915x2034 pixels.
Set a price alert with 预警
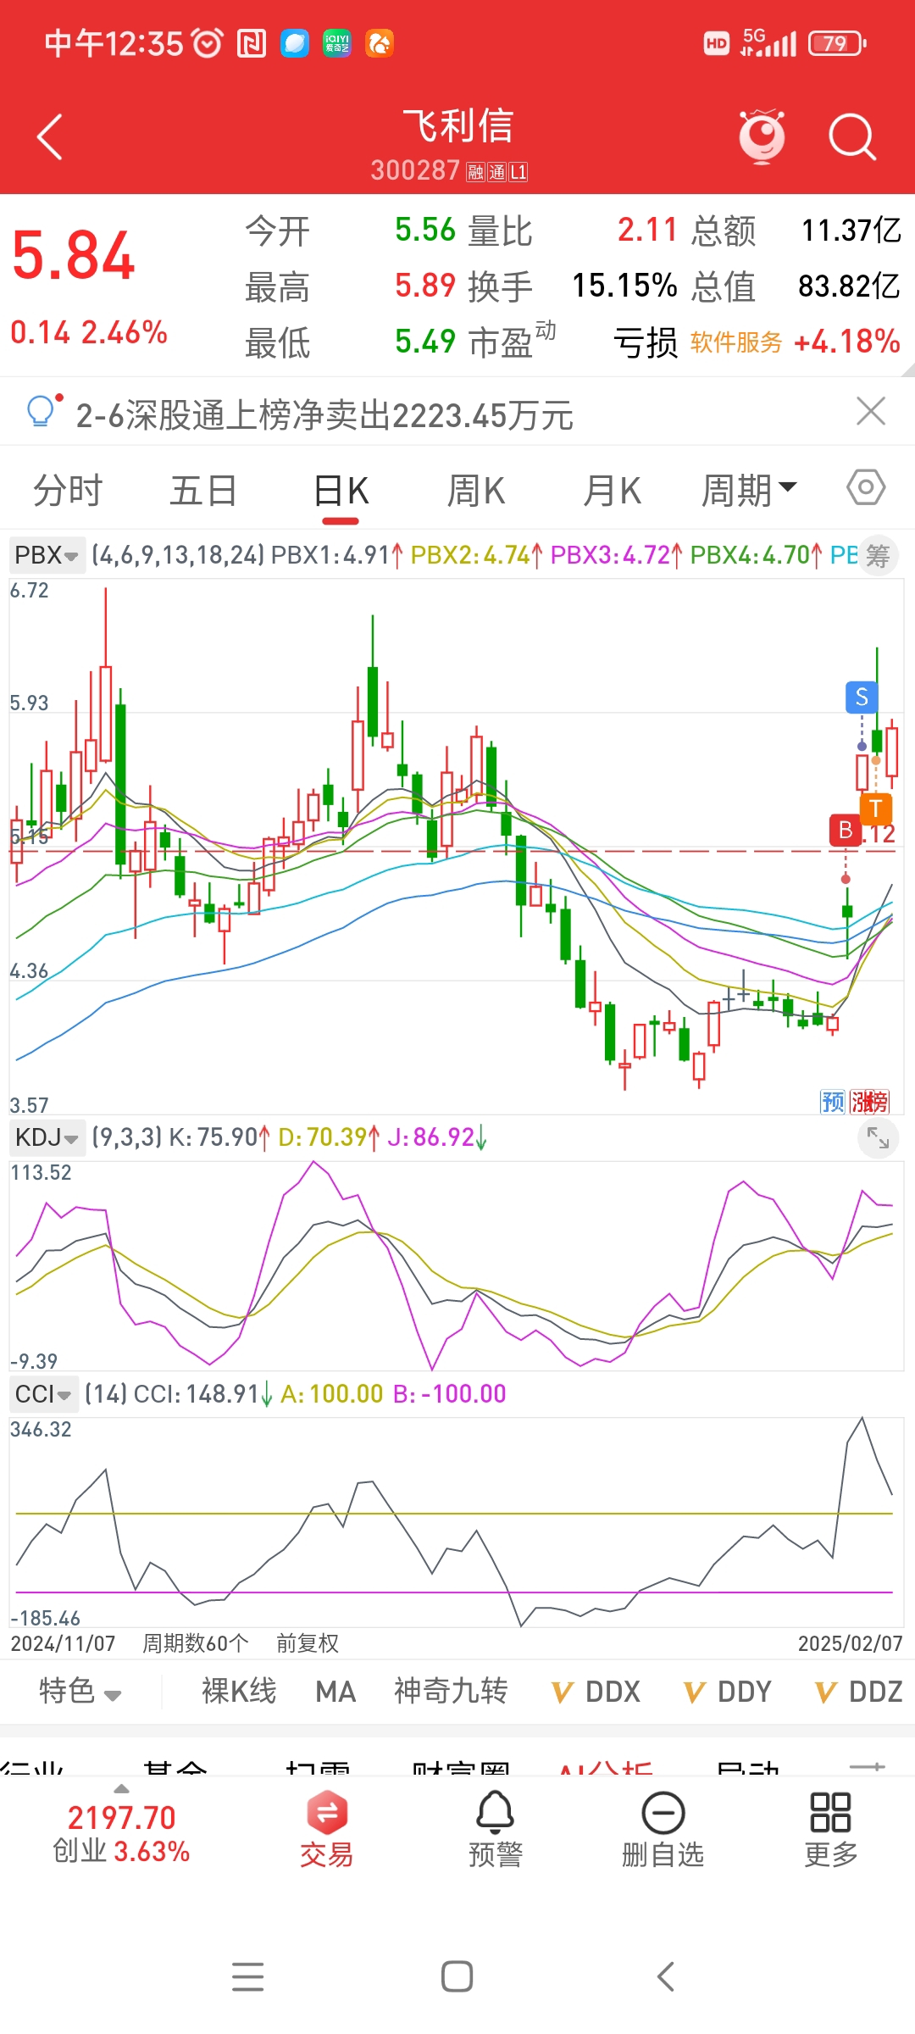click(x=496, y=1830)
